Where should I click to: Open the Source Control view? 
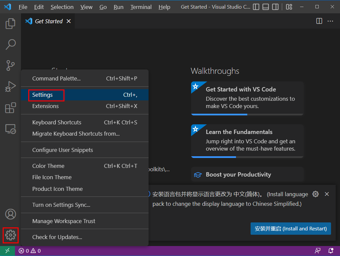click(x=10, y=65)
